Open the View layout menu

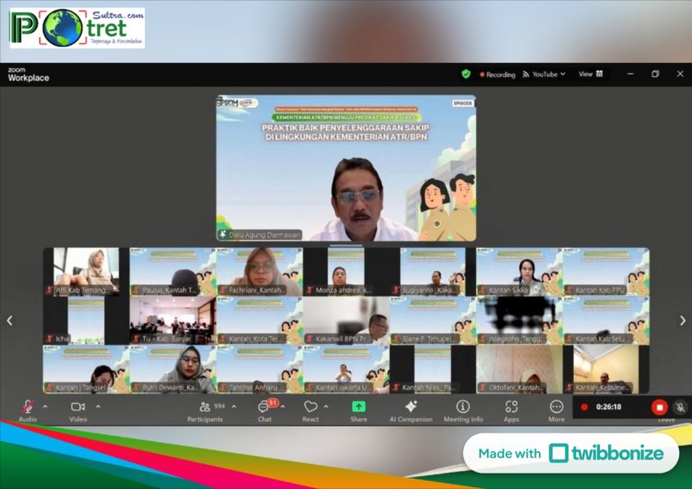(590, 74)
